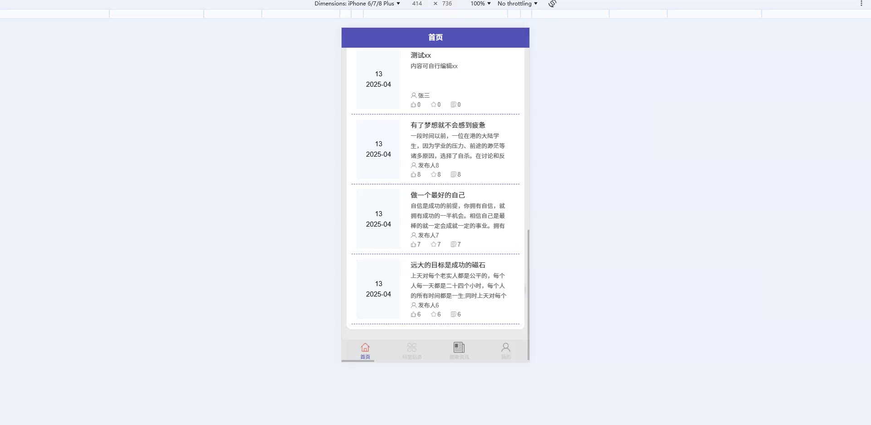Open the Dimensions iPhone 6/7/8 Plus dropdown
This screenshot has height=425, width=871.
pos(357,4)
